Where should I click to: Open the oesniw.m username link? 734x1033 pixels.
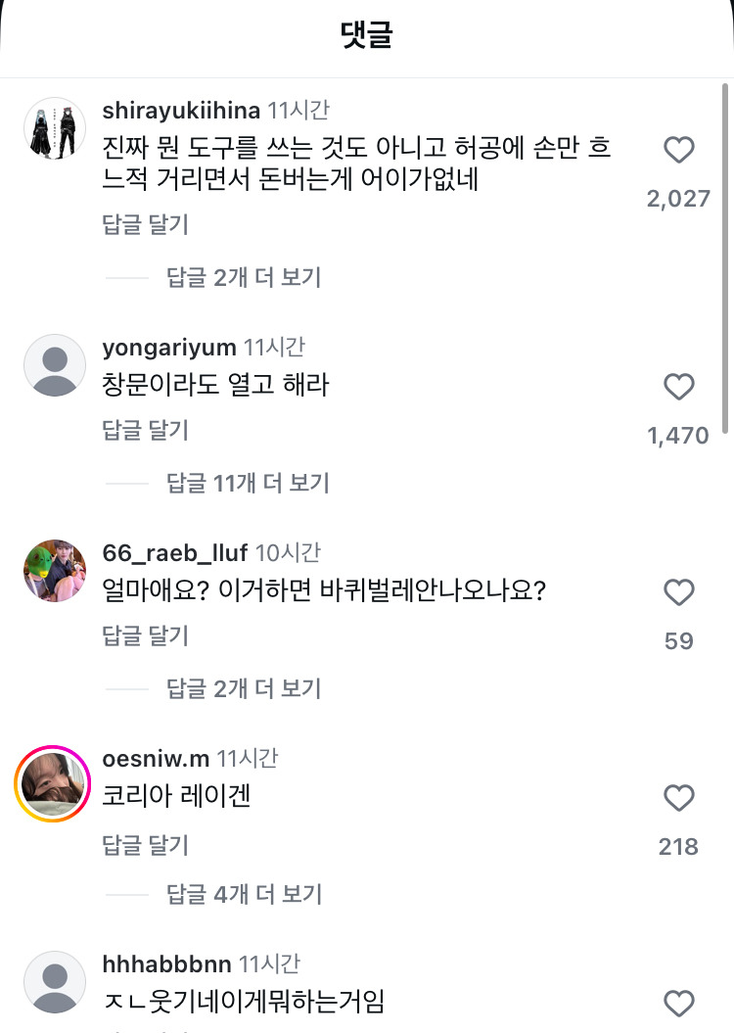click(x=156, y=758)
